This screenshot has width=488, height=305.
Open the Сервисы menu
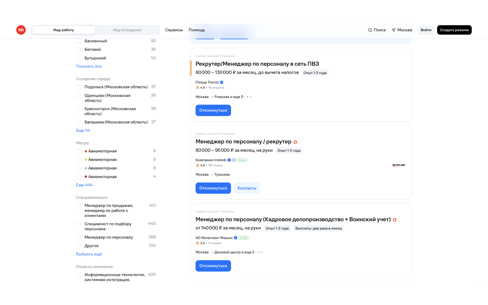coord(174,30)
